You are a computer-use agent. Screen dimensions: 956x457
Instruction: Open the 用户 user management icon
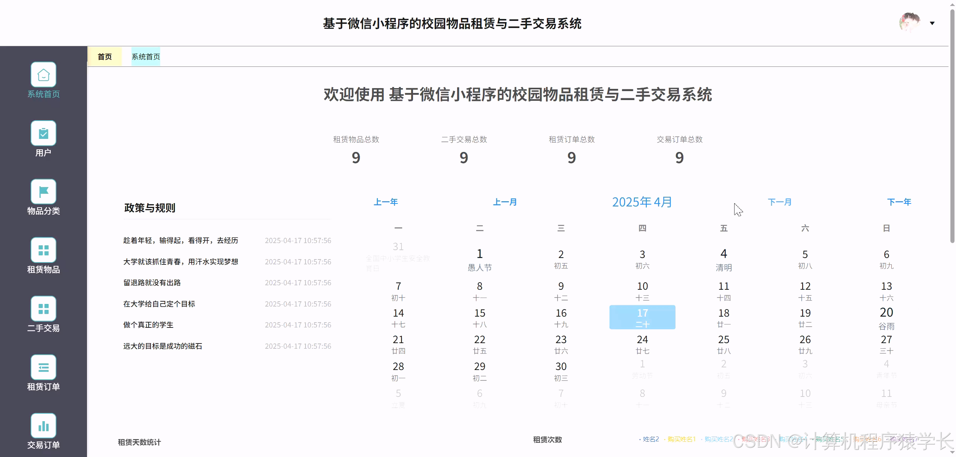tap(43, 133)
